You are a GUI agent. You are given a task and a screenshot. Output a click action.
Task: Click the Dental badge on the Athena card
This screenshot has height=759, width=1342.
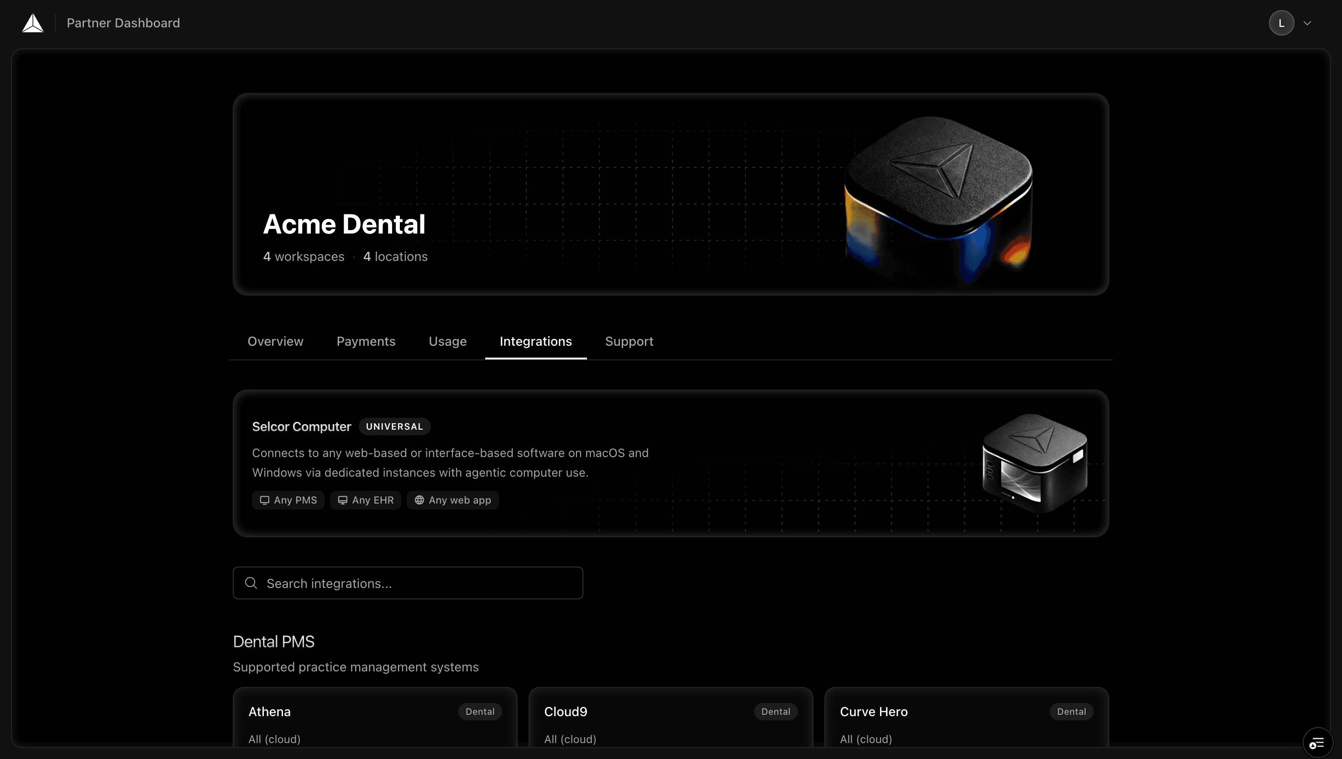click(479, 711)
